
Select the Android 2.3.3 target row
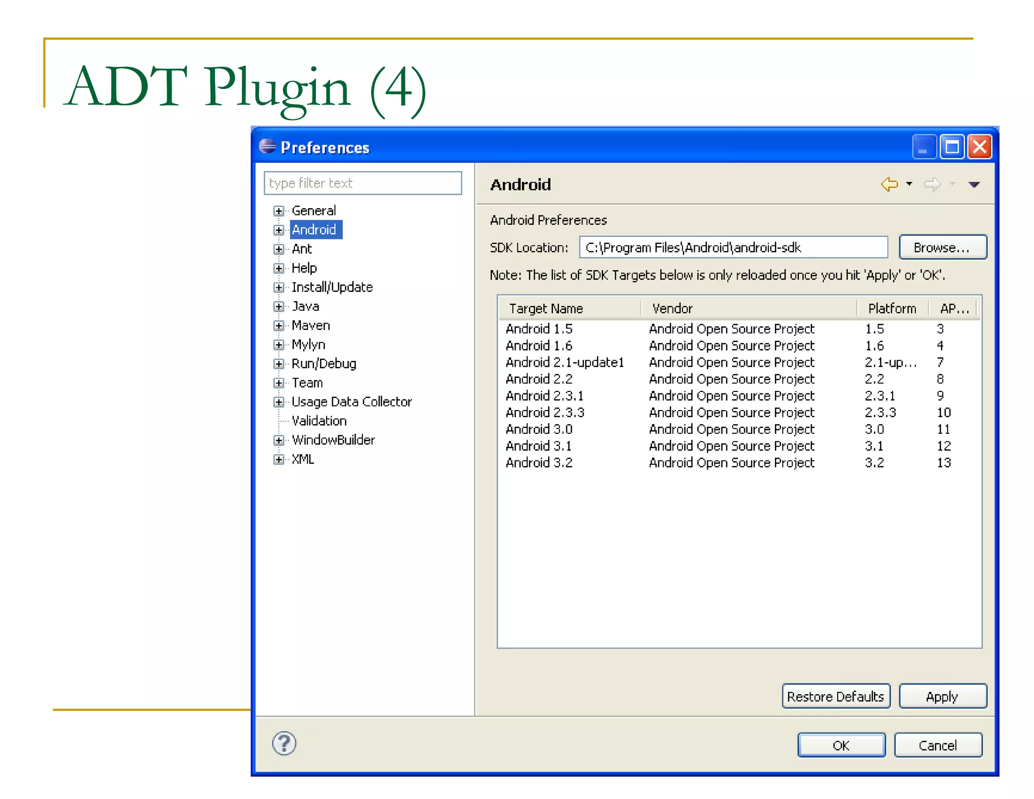tap(739, 412)
